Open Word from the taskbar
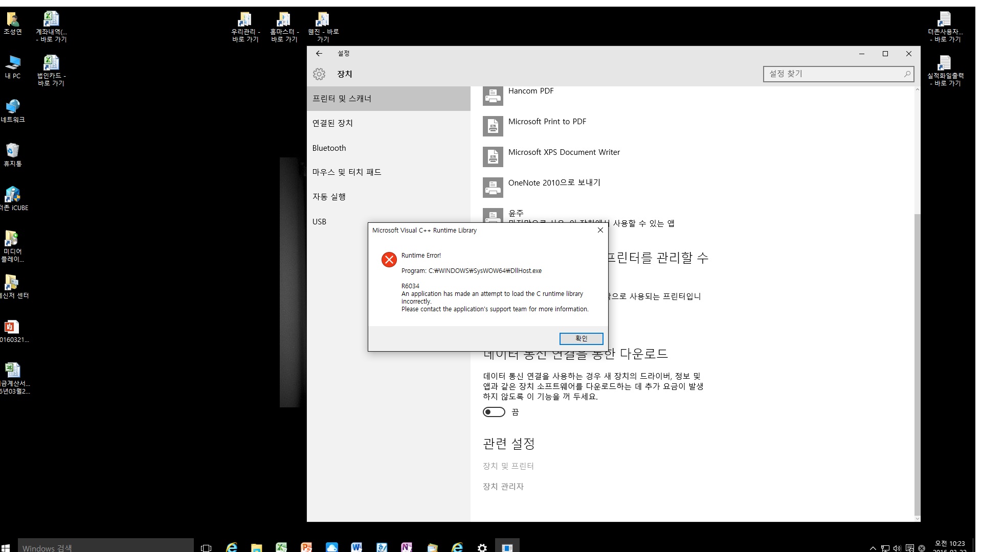 (356, 547)
